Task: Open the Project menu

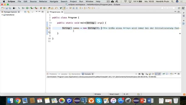Action: (x=73, y=1)
